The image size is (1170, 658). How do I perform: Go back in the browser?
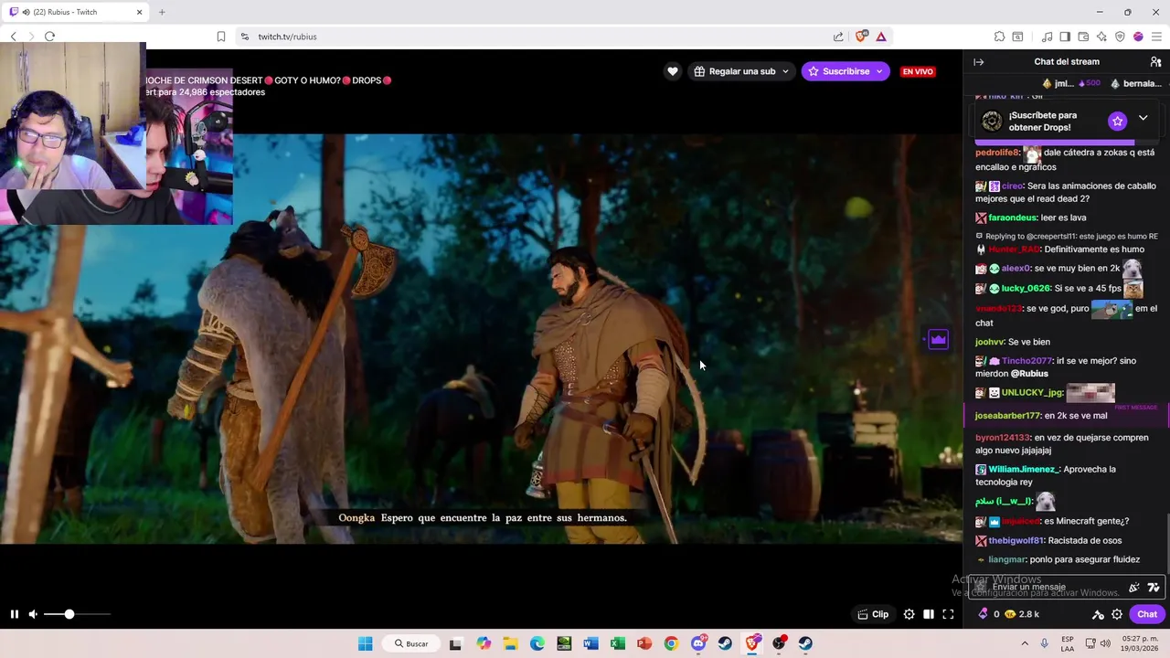[x=13, y=37]
